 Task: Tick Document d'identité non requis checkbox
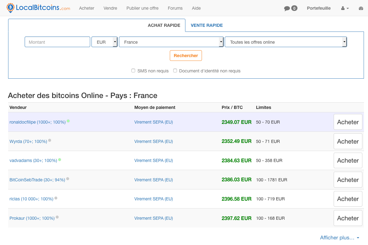[175, 71]
